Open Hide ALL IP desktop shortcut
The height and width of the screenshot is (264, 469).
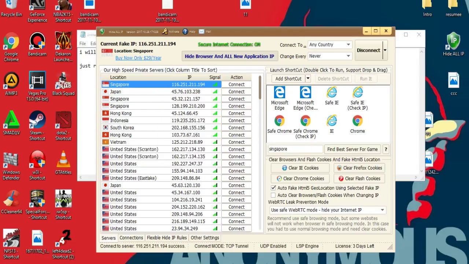pyautogui.click(x=453, y=44)
